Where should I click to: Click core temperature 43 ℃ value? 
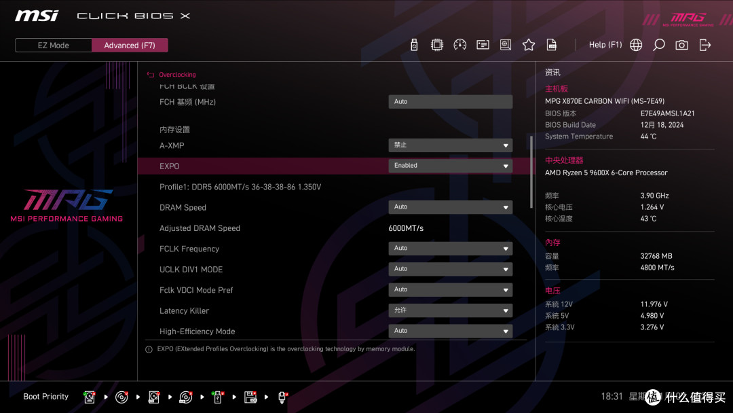click(648, 219)
